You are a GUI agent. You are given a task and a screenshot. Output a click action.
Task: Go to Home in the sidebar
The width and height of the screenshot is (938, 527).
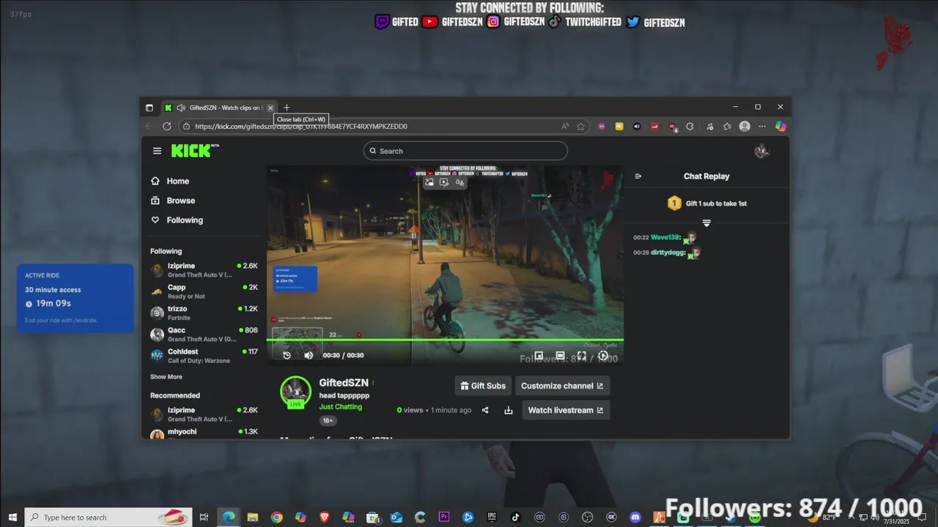click(170, 181)
